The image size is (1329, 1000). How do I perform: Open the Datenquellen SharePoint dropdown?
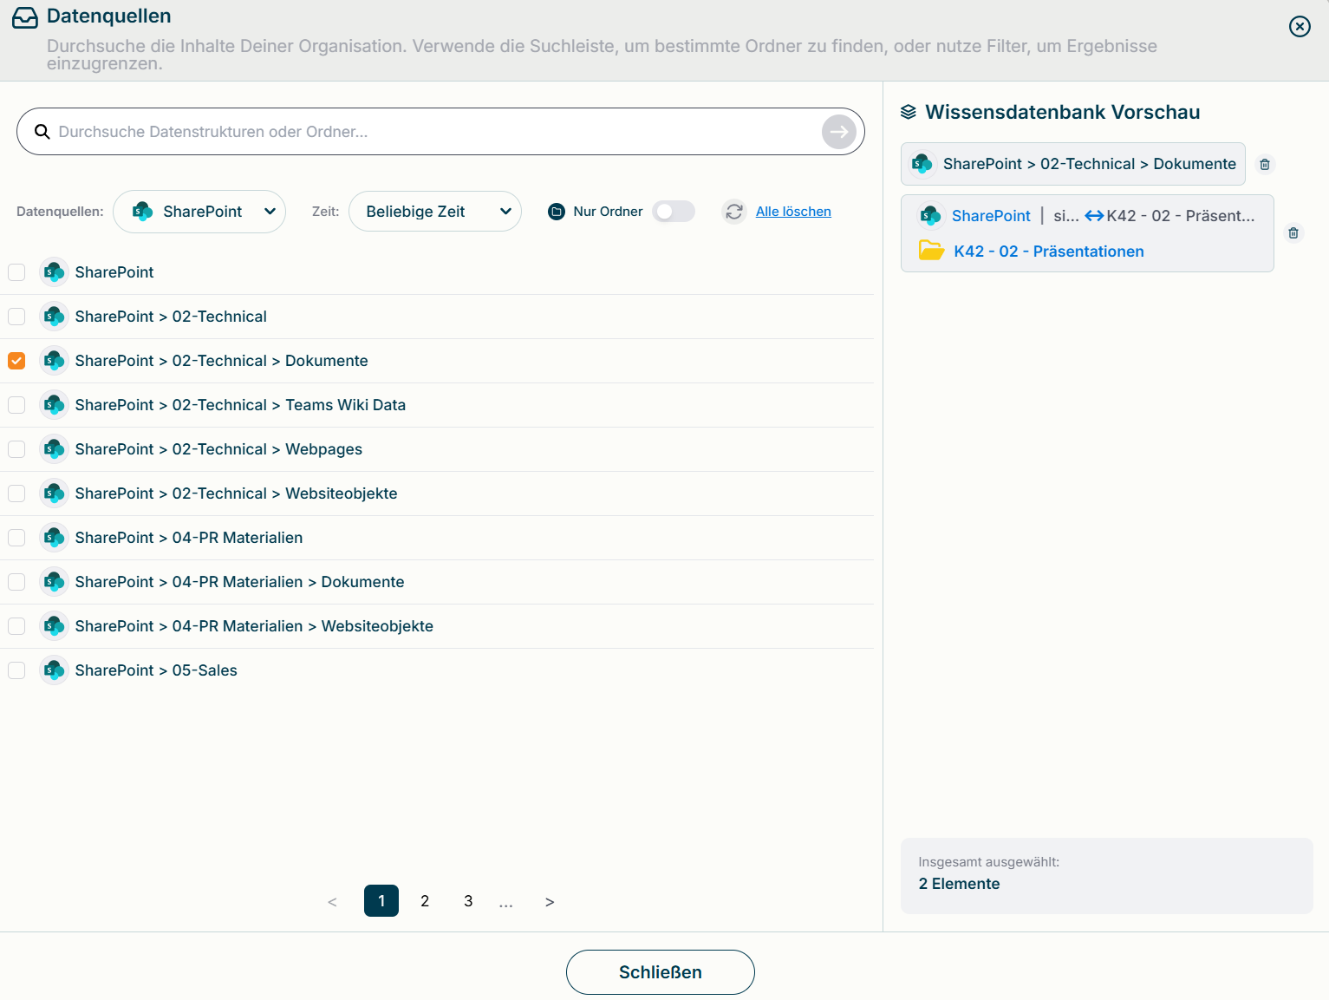coord(199,212)
